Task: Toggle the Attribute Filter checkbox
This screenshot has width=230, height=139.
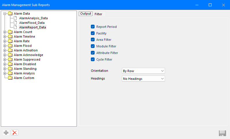Action: (93, 53)
